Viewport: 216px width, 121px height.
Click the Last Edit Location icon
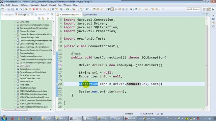(x=153, y=9)
